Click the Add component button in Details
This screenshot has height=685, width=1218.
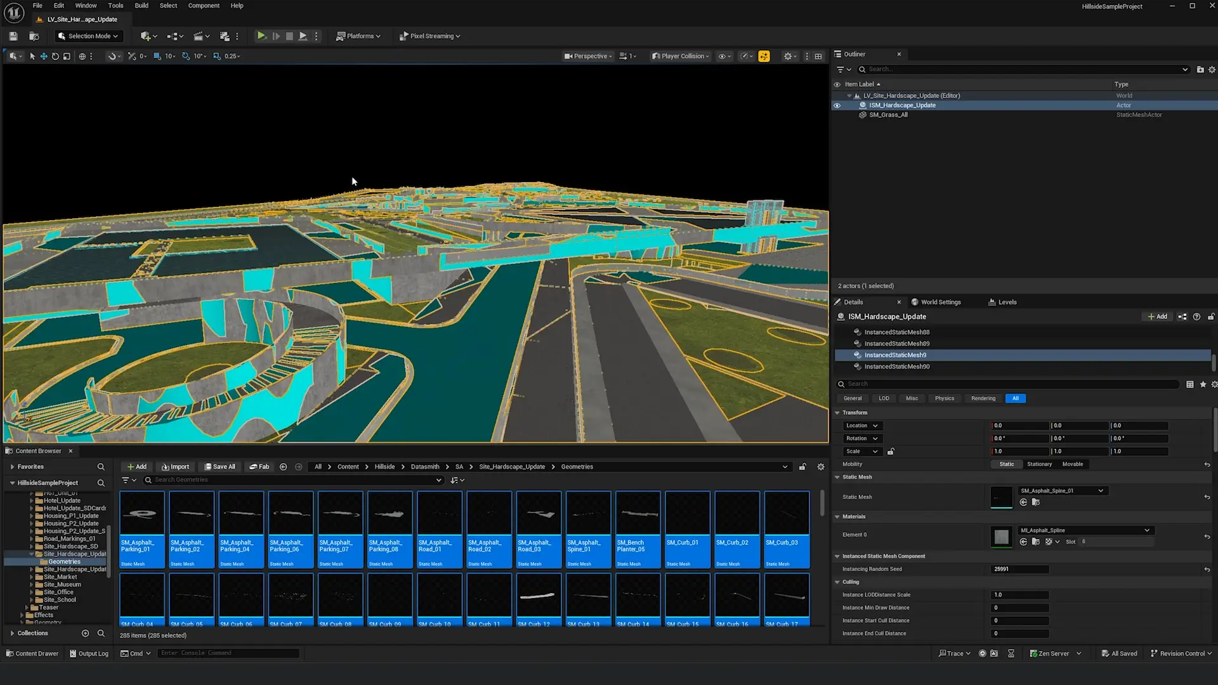[x=1158, y=317]
